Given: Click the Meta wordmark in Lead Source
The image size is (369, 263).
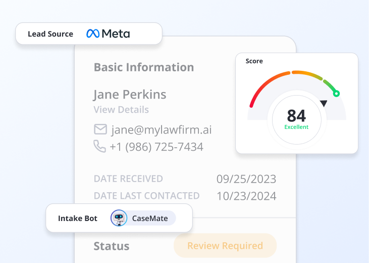Looking at the screenshot, I should tap(116, 34).
